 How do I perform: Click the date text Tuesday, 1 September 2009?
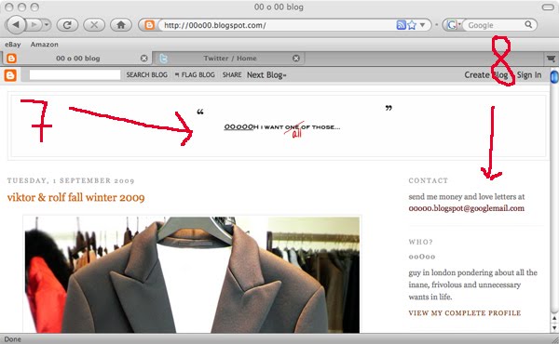point(71,180)
